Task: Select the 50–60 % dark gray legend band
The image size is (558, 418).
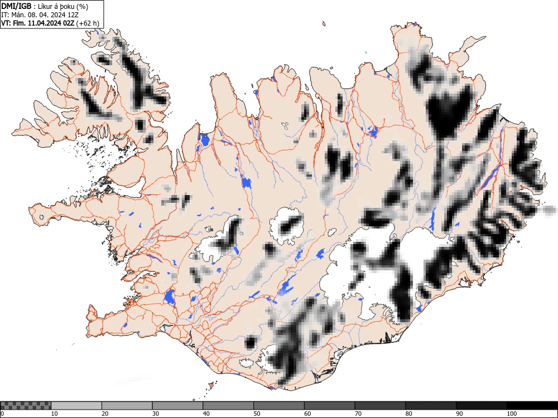Action: 279,406
